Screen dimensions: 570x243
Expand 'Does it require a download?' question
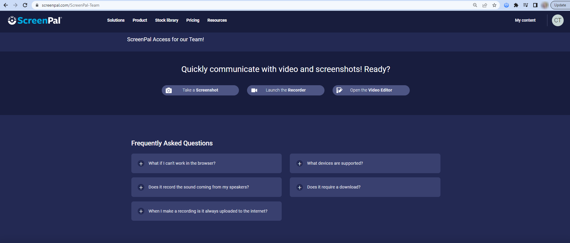click(365, 187)
